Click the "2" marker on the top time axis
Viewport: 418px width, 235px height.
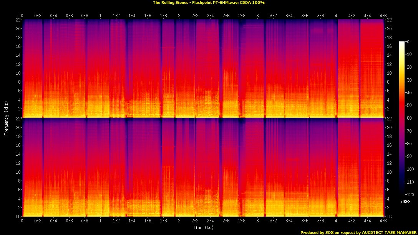(179, 16)
